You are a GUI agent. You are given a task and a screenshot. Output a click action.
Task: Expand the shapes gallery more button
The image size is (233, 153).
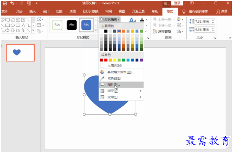(33, 31)
